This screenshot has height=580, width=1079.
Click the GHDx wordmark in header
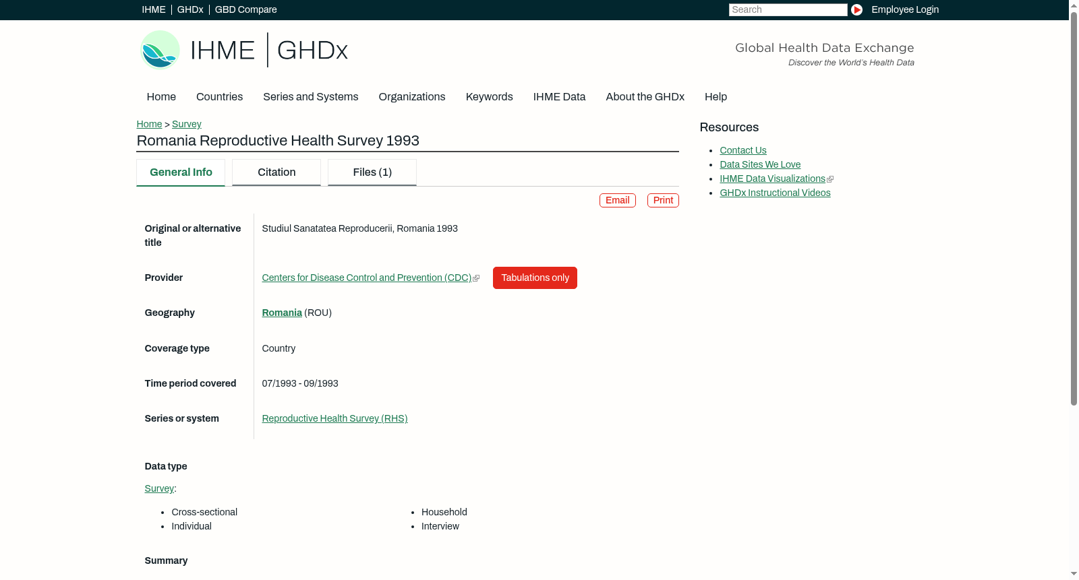(x=312, y=50)
